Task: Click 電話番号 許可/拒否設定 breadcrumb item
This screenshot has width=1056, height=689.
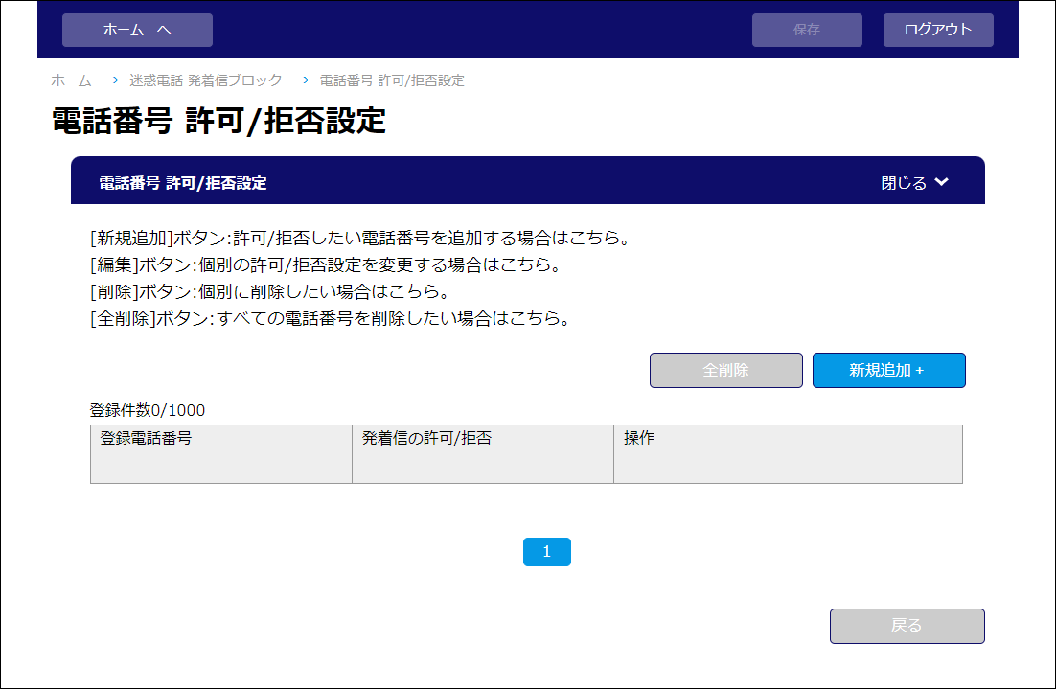Action: click(392, 80)
